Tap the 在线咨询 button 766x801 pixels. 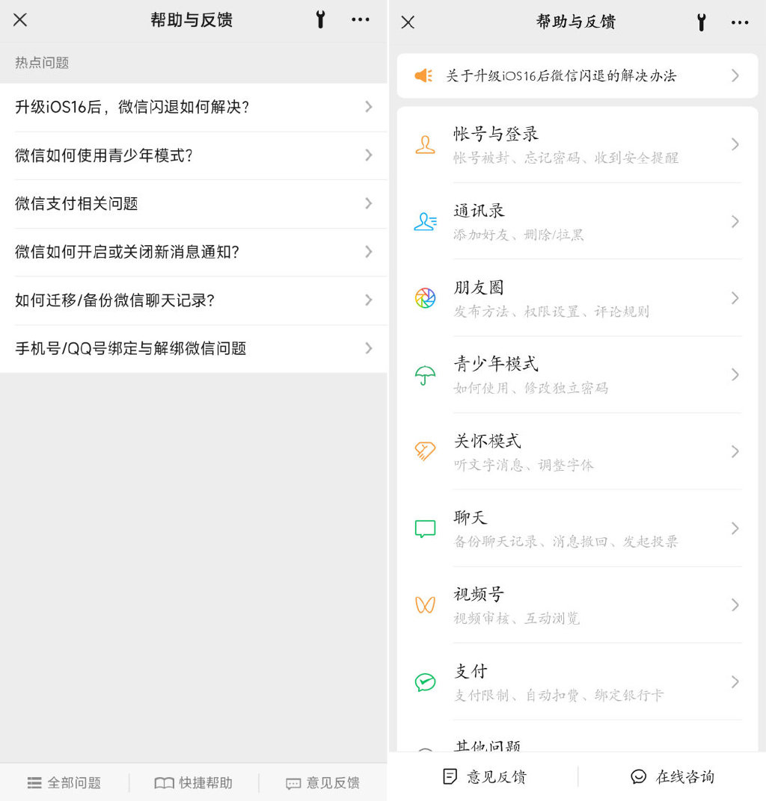672,777
